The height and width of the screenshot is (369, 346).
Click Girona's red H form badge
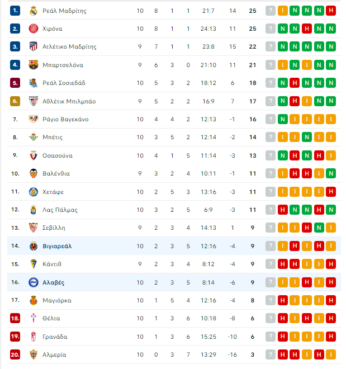[x=307, y=29]
